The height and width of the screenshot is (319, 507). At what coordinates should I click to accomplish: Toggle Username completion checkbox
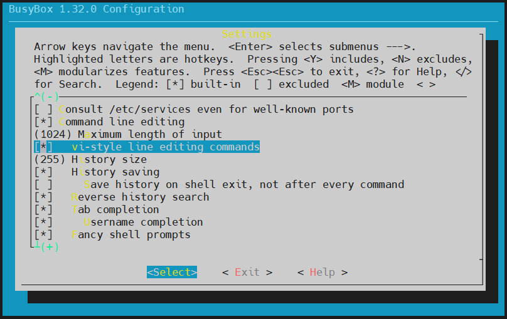click(43, 222)
